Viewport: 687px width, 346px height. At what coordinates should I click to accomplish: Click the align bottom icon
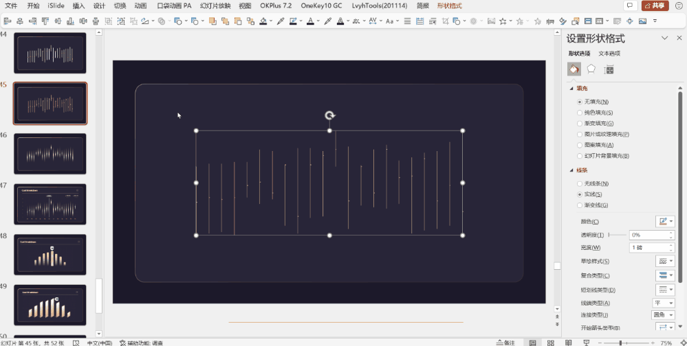(70, 21)
